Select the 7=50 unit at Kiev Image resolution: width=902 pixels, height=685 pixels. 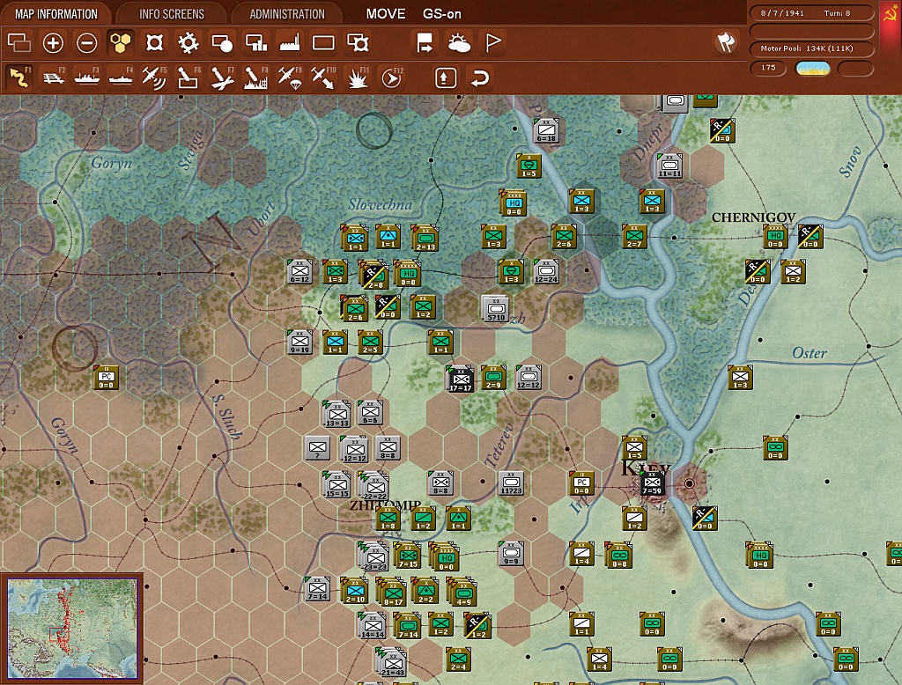[x=652, y=483]
